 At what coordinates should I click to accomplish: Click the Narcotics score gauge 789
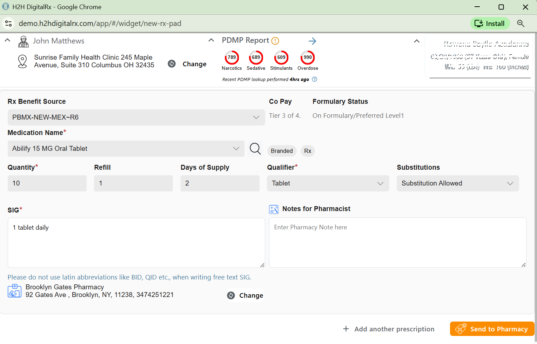tap(231, 58)
